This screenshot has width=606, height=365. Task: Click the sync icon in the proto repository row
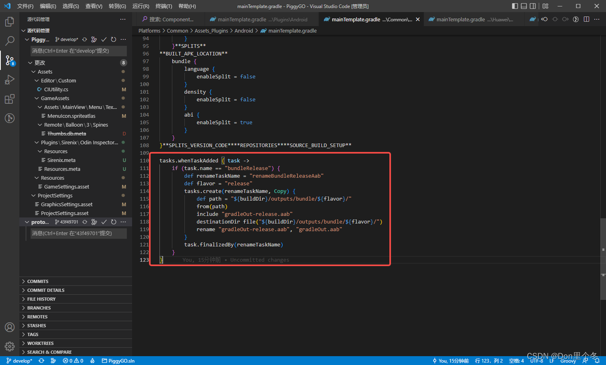[85, 222]
